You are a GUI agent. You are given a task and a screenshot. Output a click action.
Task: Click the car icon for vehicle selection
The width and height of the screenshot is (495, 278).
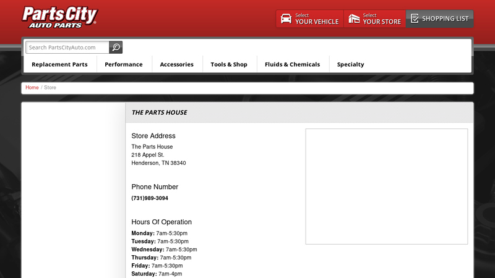(x=286, y=19)
